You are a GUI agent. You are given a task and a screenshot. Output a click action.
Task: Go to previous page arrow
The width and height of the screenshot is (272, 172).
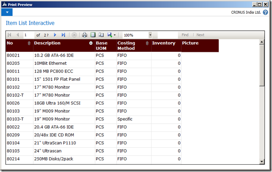point(18,35)
